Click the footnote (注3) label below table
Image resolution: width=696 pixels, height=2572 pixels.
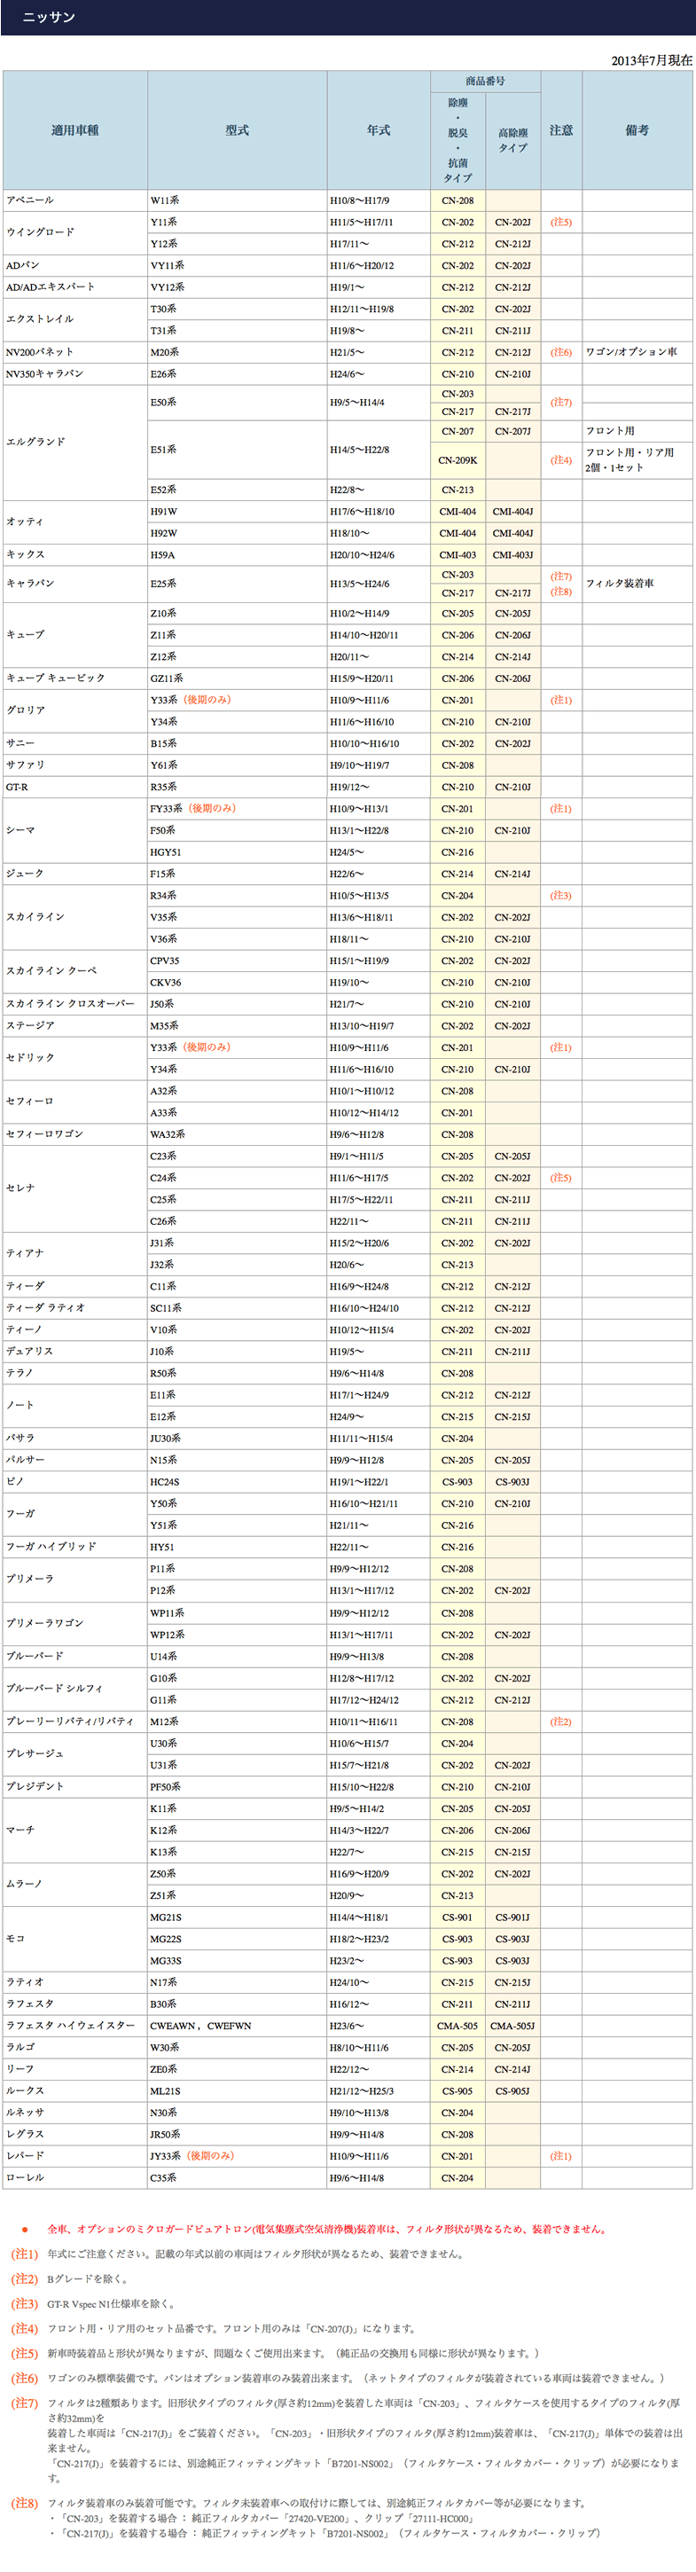[x=25, y=2304]
